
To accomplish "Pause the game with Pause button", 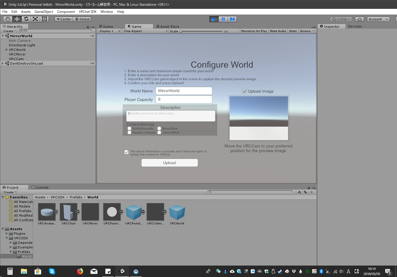I will pyautogui.click(x=223, y=19).
